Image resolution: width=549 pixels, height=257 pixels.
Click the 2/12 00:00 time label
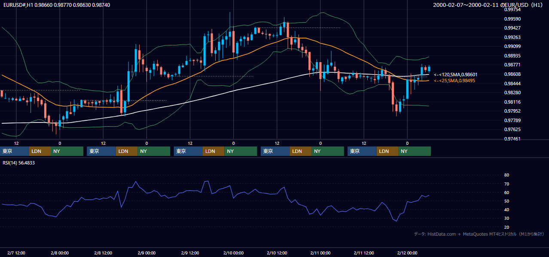coord(407,253)
